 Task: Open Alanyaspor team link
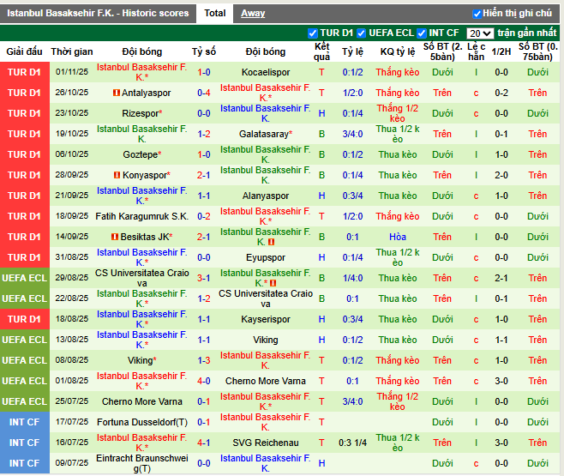pos(266,196)
